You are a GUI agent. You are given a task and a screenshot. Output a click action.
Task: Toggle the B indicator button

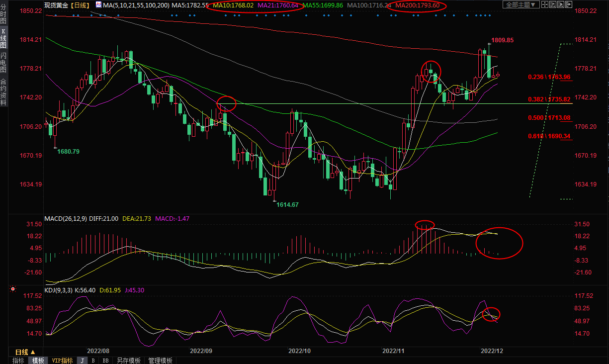tap(93, 361)
